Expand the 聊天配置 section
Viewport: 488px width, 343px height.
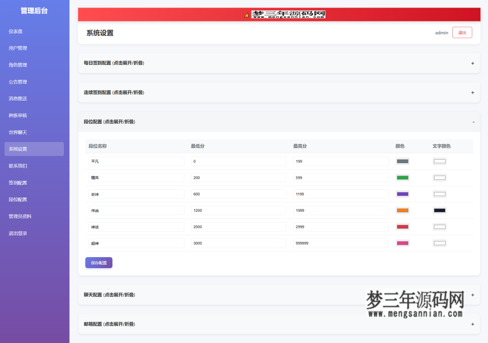point(279,295)
